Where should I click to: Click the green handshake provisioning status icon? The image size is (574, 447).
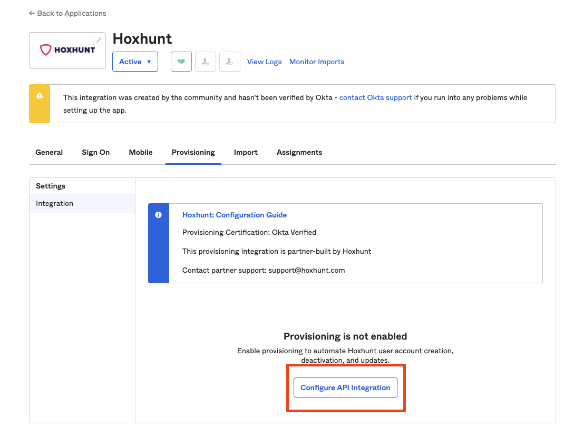[x=181, y=62]
